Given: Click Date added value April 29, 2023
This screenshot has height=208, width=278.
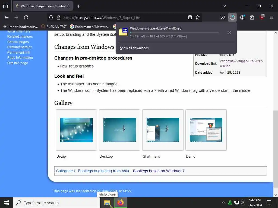Looking at the screenshot, I should [230, 73].
